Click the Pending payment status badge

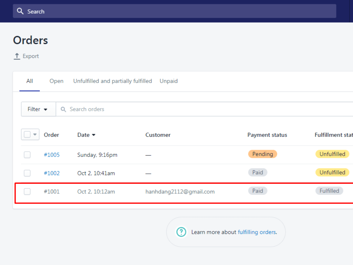[263, 154]
